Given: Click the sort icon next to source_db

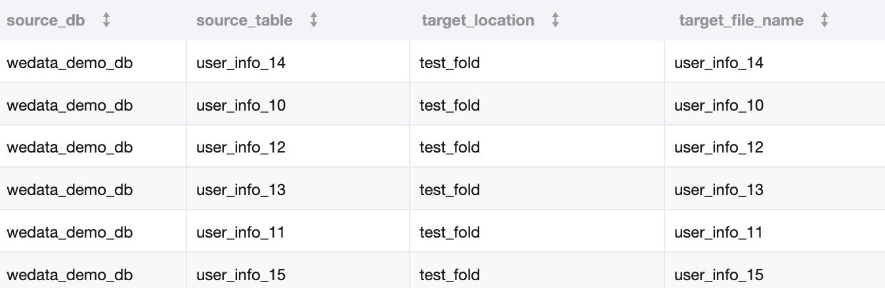Looking at the screenshot, I should click(106, 20).
